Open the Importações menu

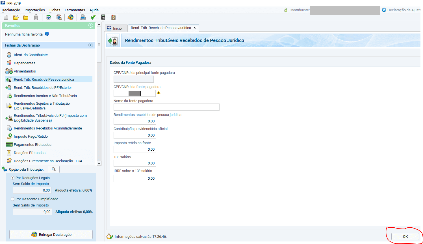click(34, 10)
